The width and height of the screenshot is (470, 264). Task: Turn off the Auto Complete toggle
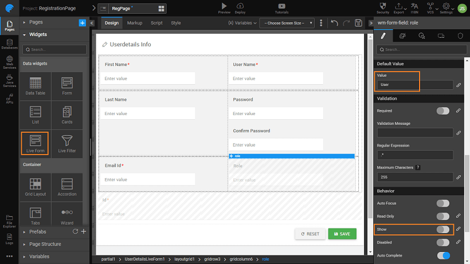coord(442,255)
